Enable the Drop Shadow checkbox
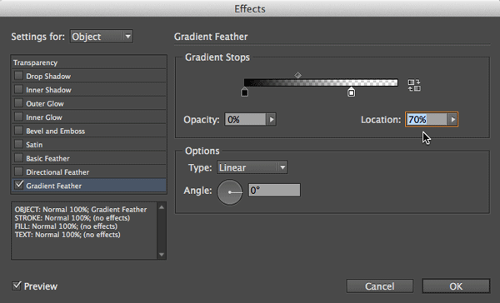This screenshot has width=500, height=303. 18,76
